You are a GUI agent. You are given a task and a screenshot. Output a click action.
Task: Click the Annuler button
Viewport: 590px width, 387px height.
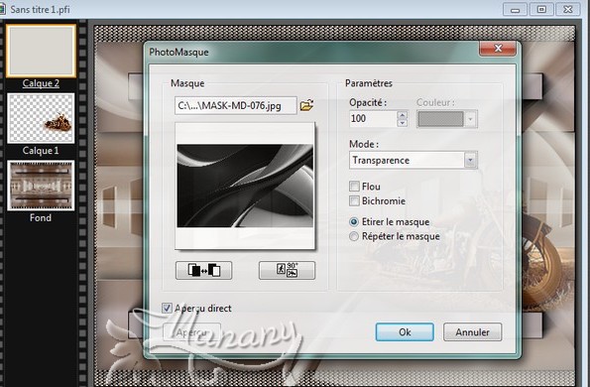pos(472,332)
